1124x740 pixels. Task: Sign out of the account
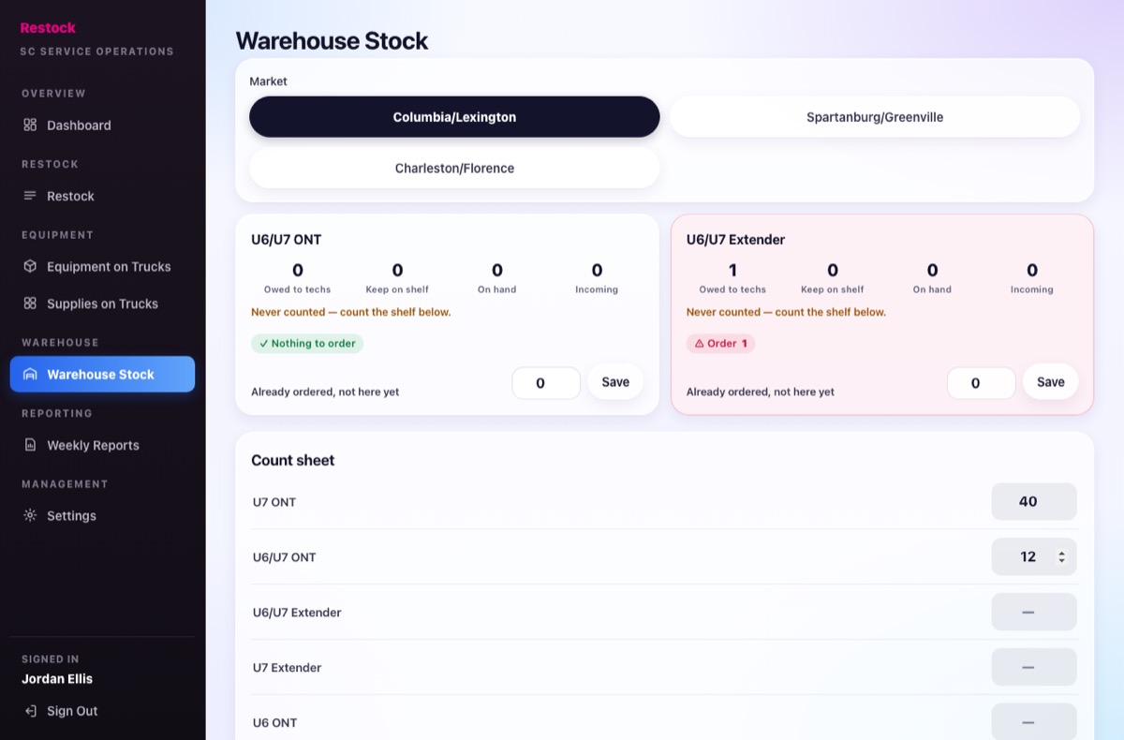(x=102, y=711)
